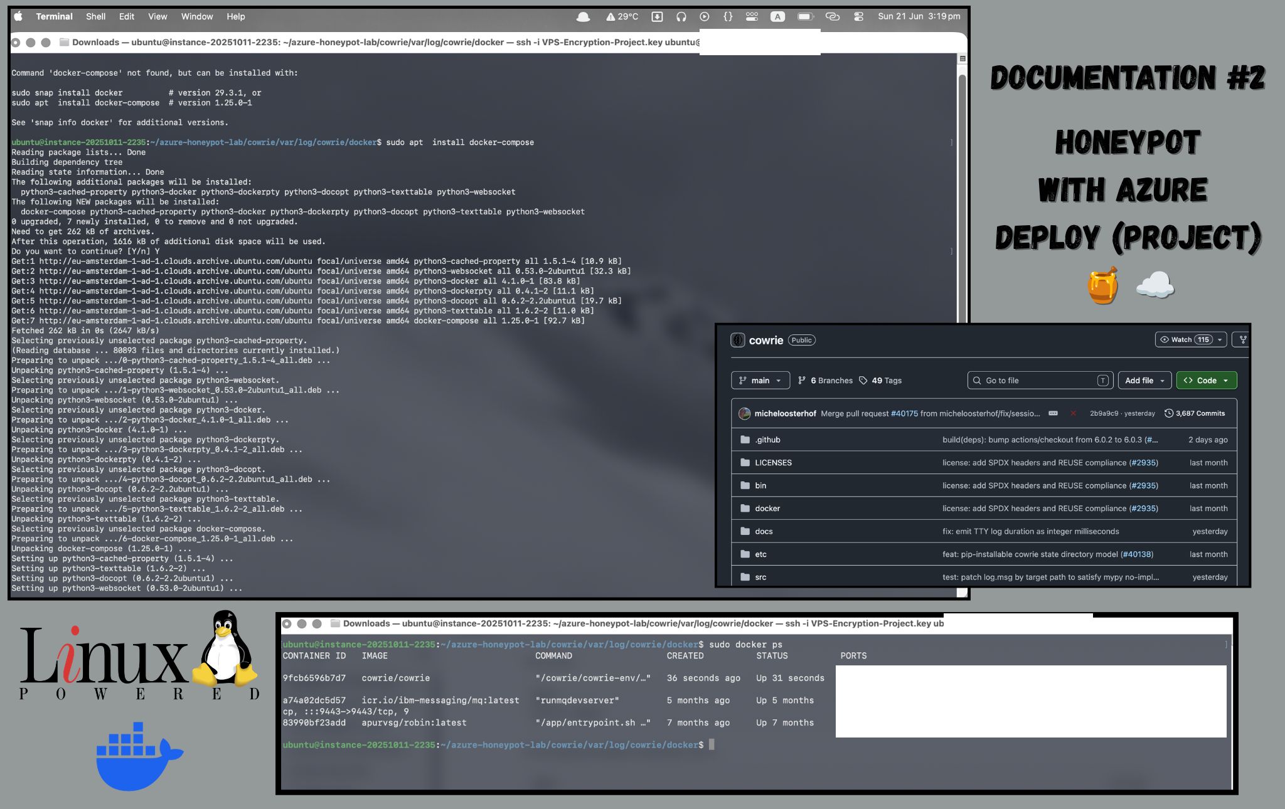The height and width of the screenshot is (809, 1285).
Task: Open the green Code dropdown button
Action: [1206, 380]
